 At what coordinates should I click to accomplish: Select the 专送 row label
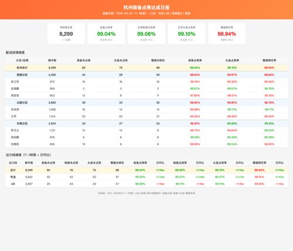coord(13,177)
